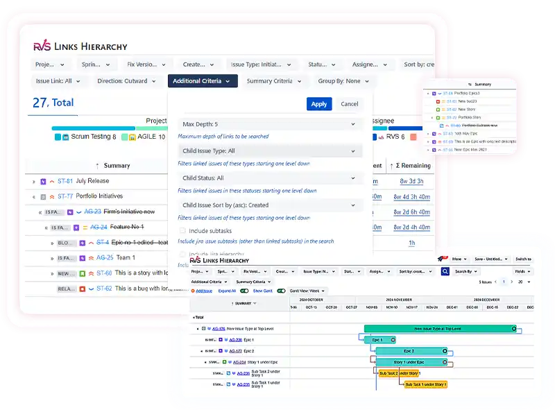The width and height of the screenshot is (555, 410).
Task: Open Child Issue Sort by (asc): Created dropdown
Action: 271,205
